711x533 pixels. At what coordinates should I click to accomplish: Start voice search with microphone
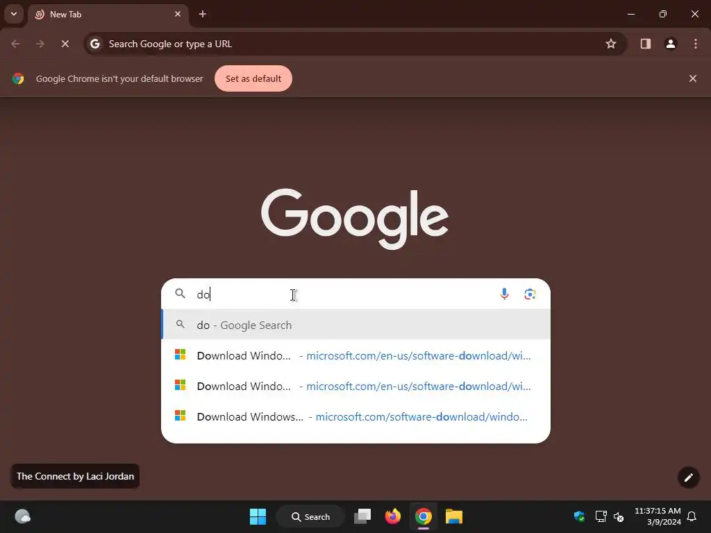point(504,294)
